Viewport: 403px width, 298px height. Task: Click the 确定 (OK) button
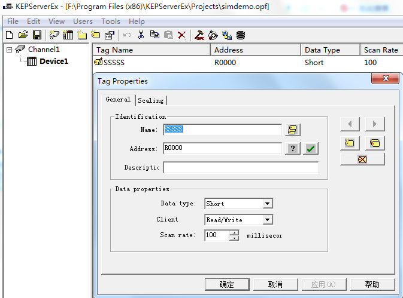[x=227, y=284]
